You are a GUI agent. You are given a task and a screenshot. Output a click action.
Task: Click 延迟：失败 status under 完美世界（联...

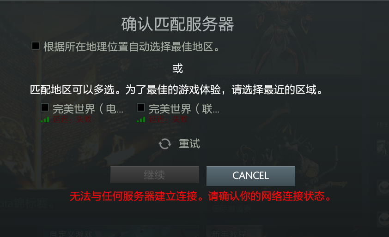click(x=168, y=119)
